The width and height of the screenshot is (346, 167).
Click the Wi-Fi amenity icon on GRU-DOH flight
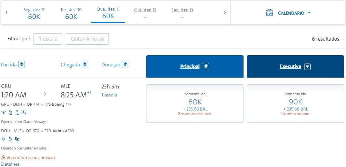coord(4,112)
